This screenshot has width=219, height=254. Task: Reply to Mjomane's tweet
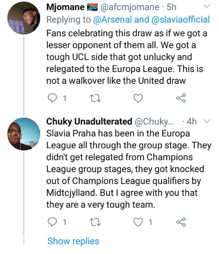click(52, 98)
